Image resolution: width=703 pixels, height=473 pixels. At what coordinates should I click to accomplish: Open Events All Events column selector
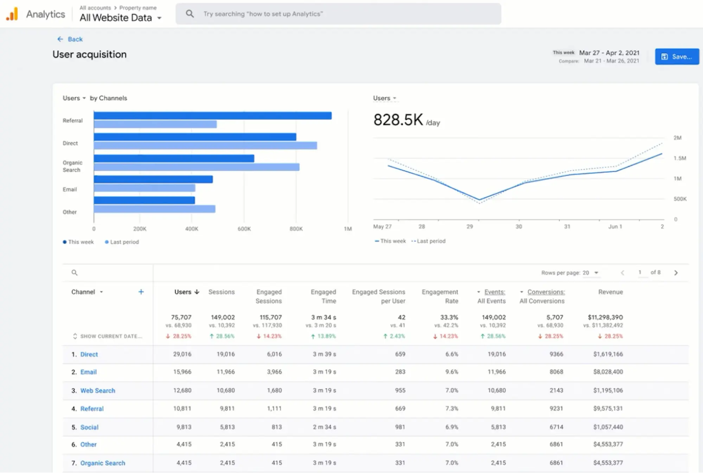click(x=479, y=292)
